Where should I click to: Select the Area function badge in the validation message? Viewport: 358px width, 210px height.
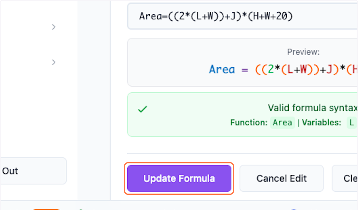point(282,122)
